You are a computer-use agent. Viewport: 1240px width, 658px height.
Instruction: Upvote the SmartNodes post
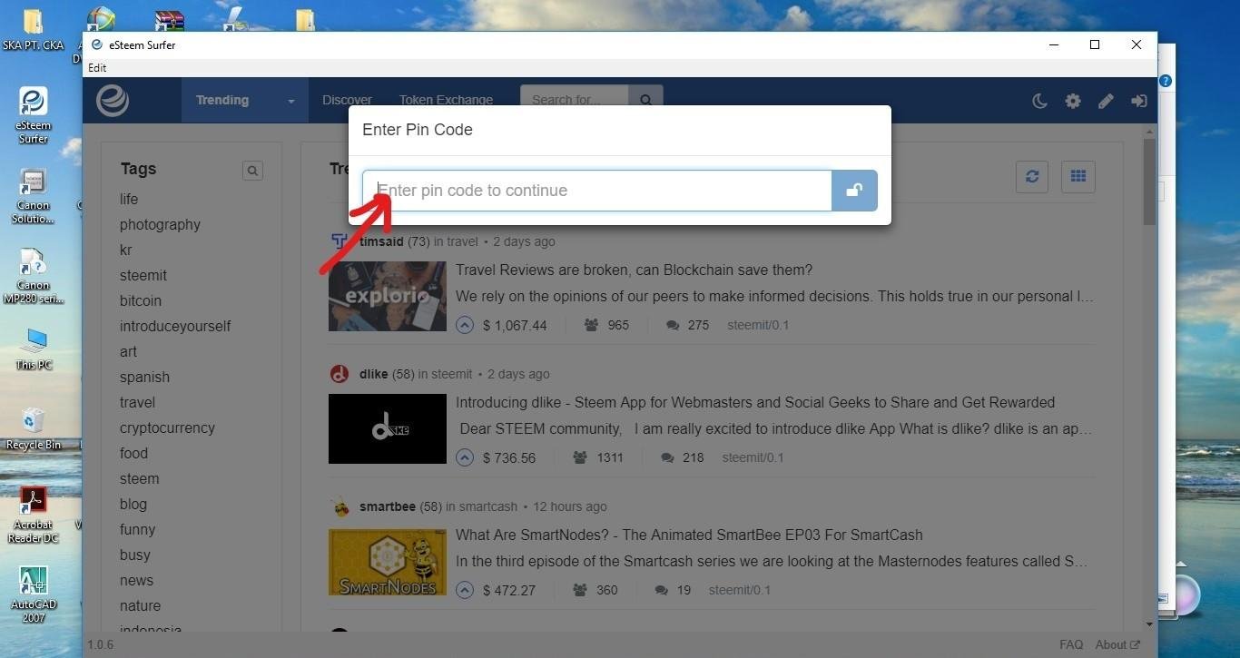pos(465,590)
